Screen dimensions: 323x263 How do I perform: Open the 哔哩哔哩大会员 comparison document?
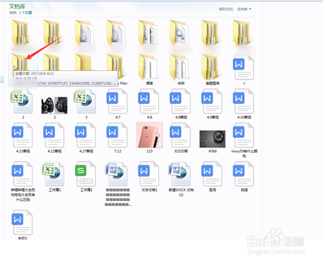[x=23, y=182]
